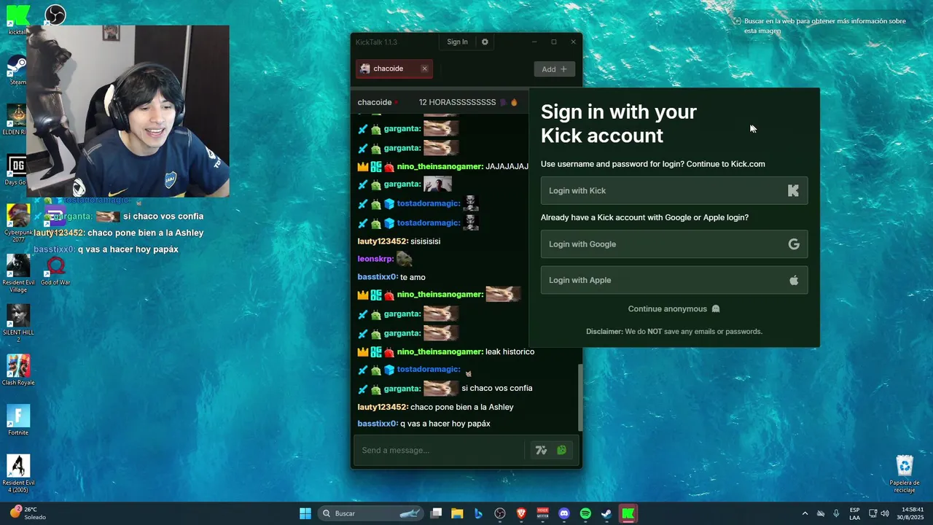
Task: Open the green Kick emote picker icon
Action: coord(562,450)
